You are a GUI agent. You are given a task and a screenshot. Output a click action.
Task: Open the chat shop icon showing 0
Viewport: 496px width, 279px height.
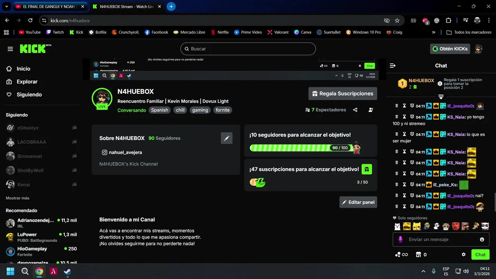tap(421, 255)
